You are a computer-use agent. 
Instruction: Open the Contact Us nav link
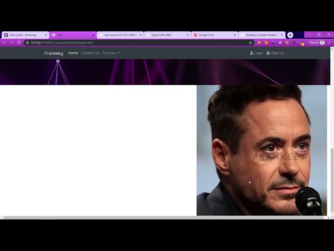[x=90, y=53]
